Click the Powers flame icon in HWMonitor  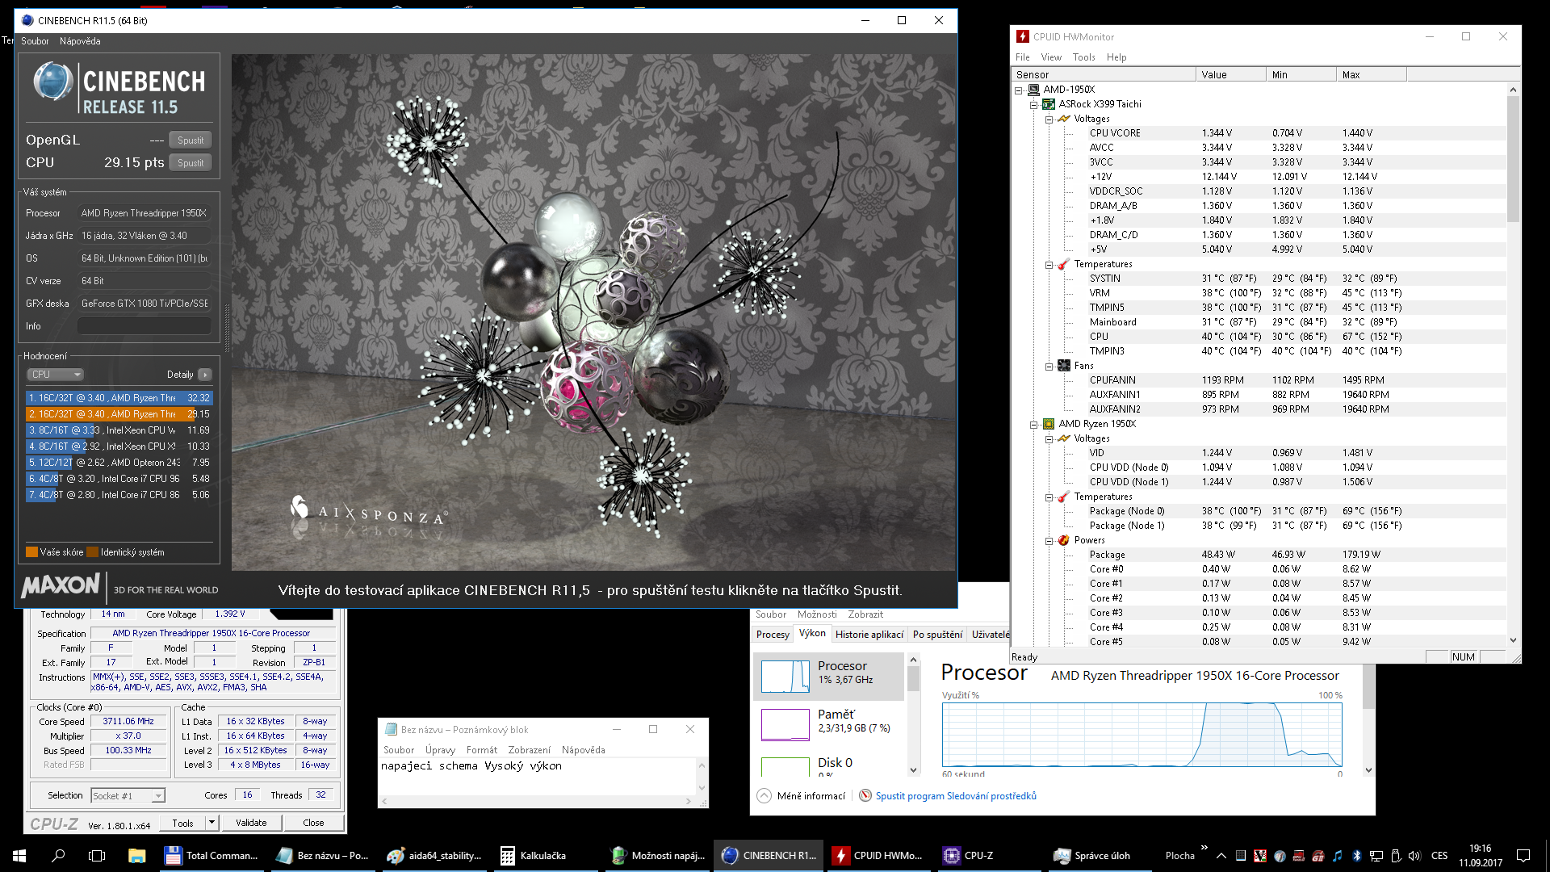pyautogui.click(x=1064, y=540)
